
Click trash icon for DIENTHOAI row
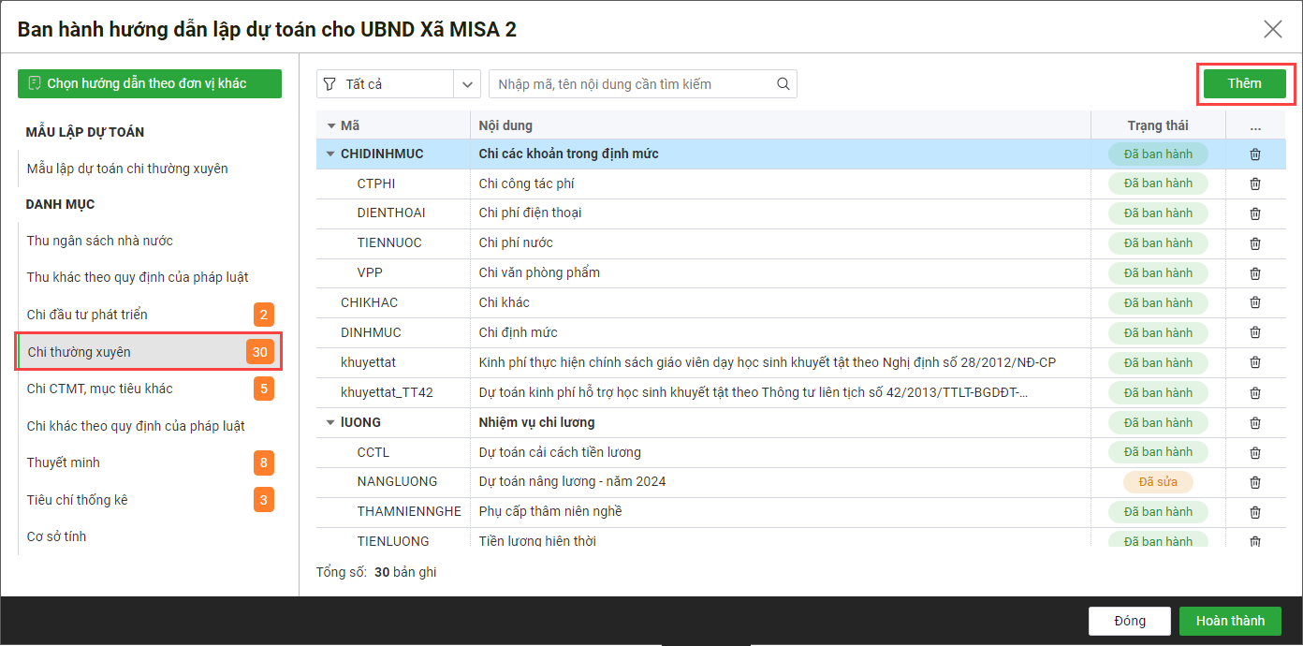pyautogui.click(x=1255, y=213)
